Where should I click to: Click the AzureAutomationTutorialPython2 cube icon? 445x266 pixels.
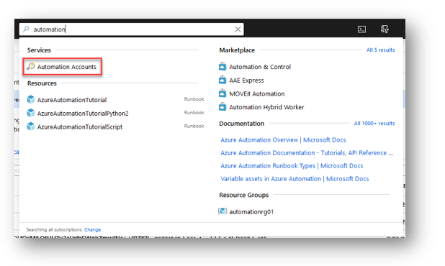pyautogui.click(x=31, y=113)
